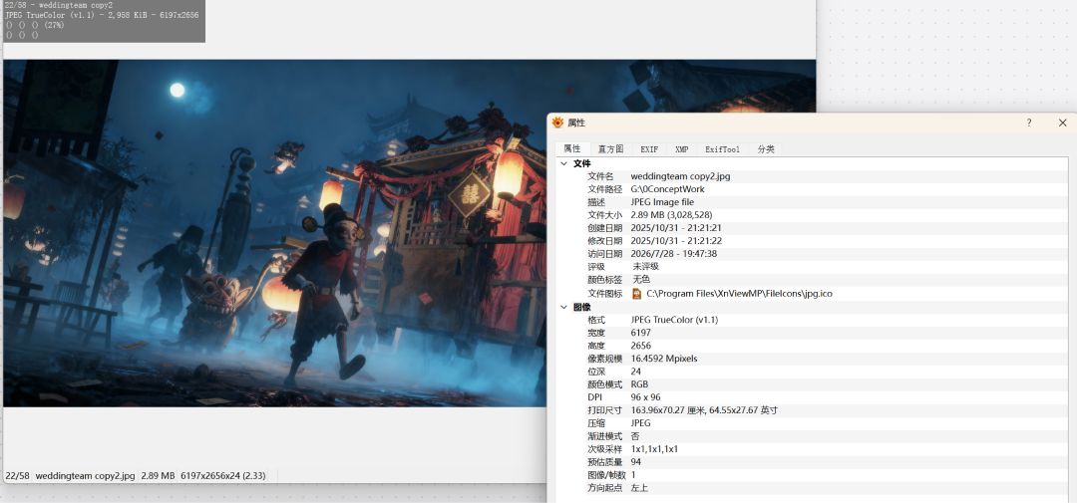Select file size value 2.89 MB (3,028,528)

[671, 215]
